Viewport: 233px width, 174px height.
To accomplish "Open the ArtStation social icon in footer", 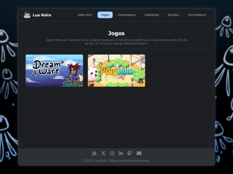I will click(x=94, y=153).
